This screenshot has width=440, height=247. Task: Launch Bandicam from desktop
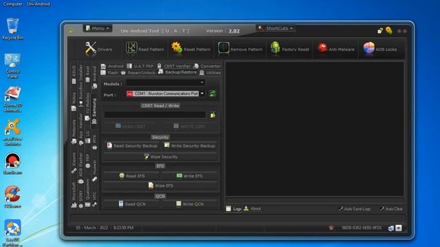coord(12,163)
